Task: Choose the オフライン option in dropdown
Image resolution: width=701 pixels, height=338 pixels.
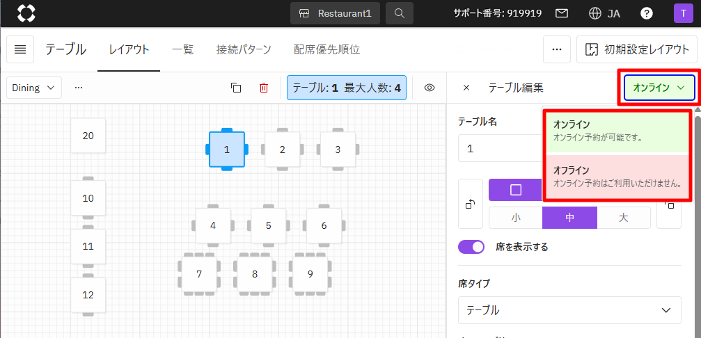Action: (x=618, y=177)
